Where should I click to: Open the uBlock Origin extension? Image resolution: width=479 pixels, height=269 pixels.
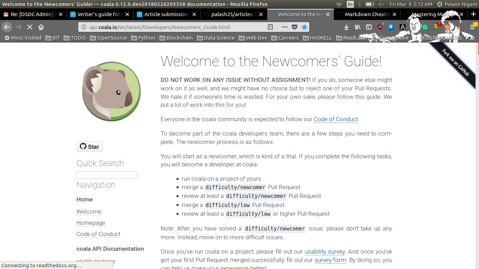pyautogui.click(x=380, y=27)
